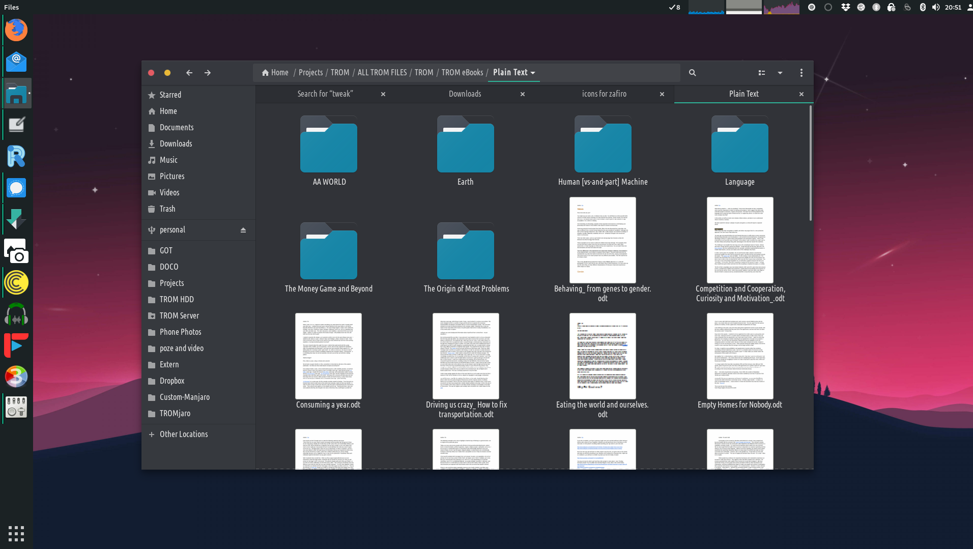
Task: Click TROM eBooks in the path bar
Action: tap(462, 73)
